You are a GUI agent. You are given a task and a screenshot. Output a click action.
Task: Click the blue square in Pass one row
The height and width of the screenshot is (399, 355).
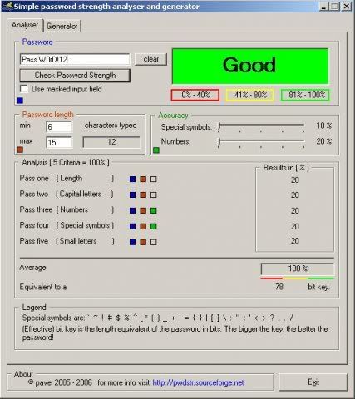click(x=133, y=180)
